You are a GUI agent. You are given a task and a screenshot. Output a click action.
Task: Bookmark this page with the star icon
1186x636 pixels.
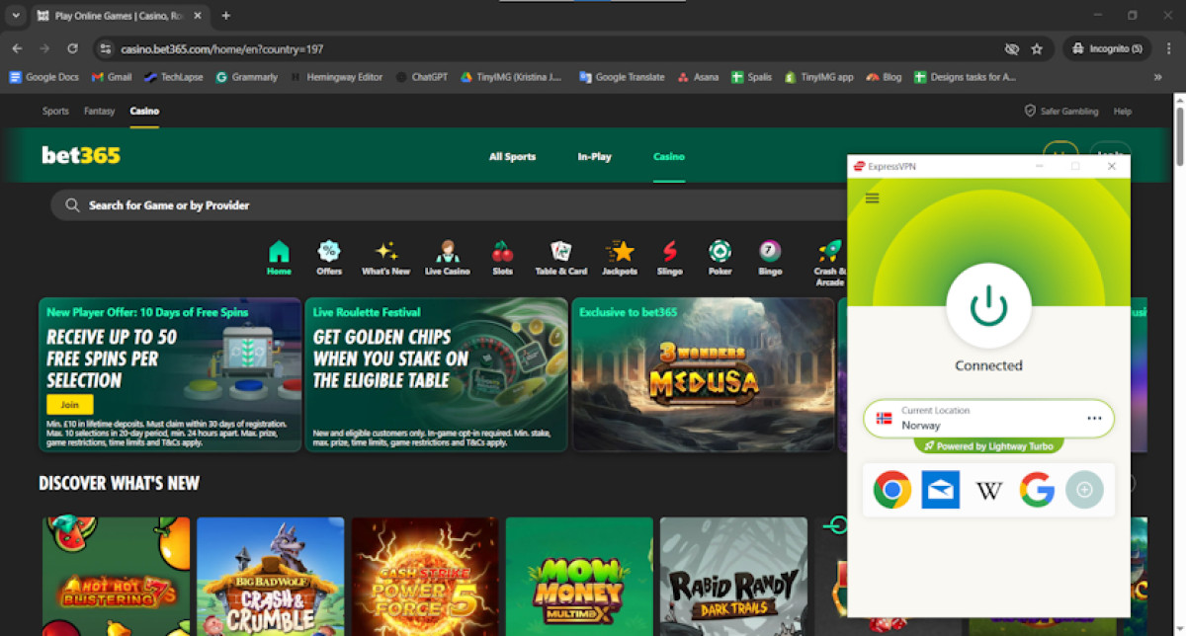coord(1037,48)
